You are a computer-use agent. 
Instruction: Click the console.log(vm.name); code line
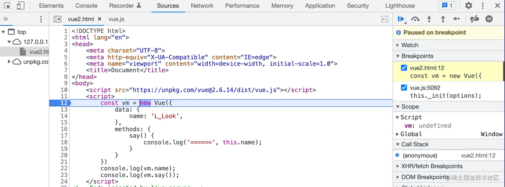(x=138, y=168)
